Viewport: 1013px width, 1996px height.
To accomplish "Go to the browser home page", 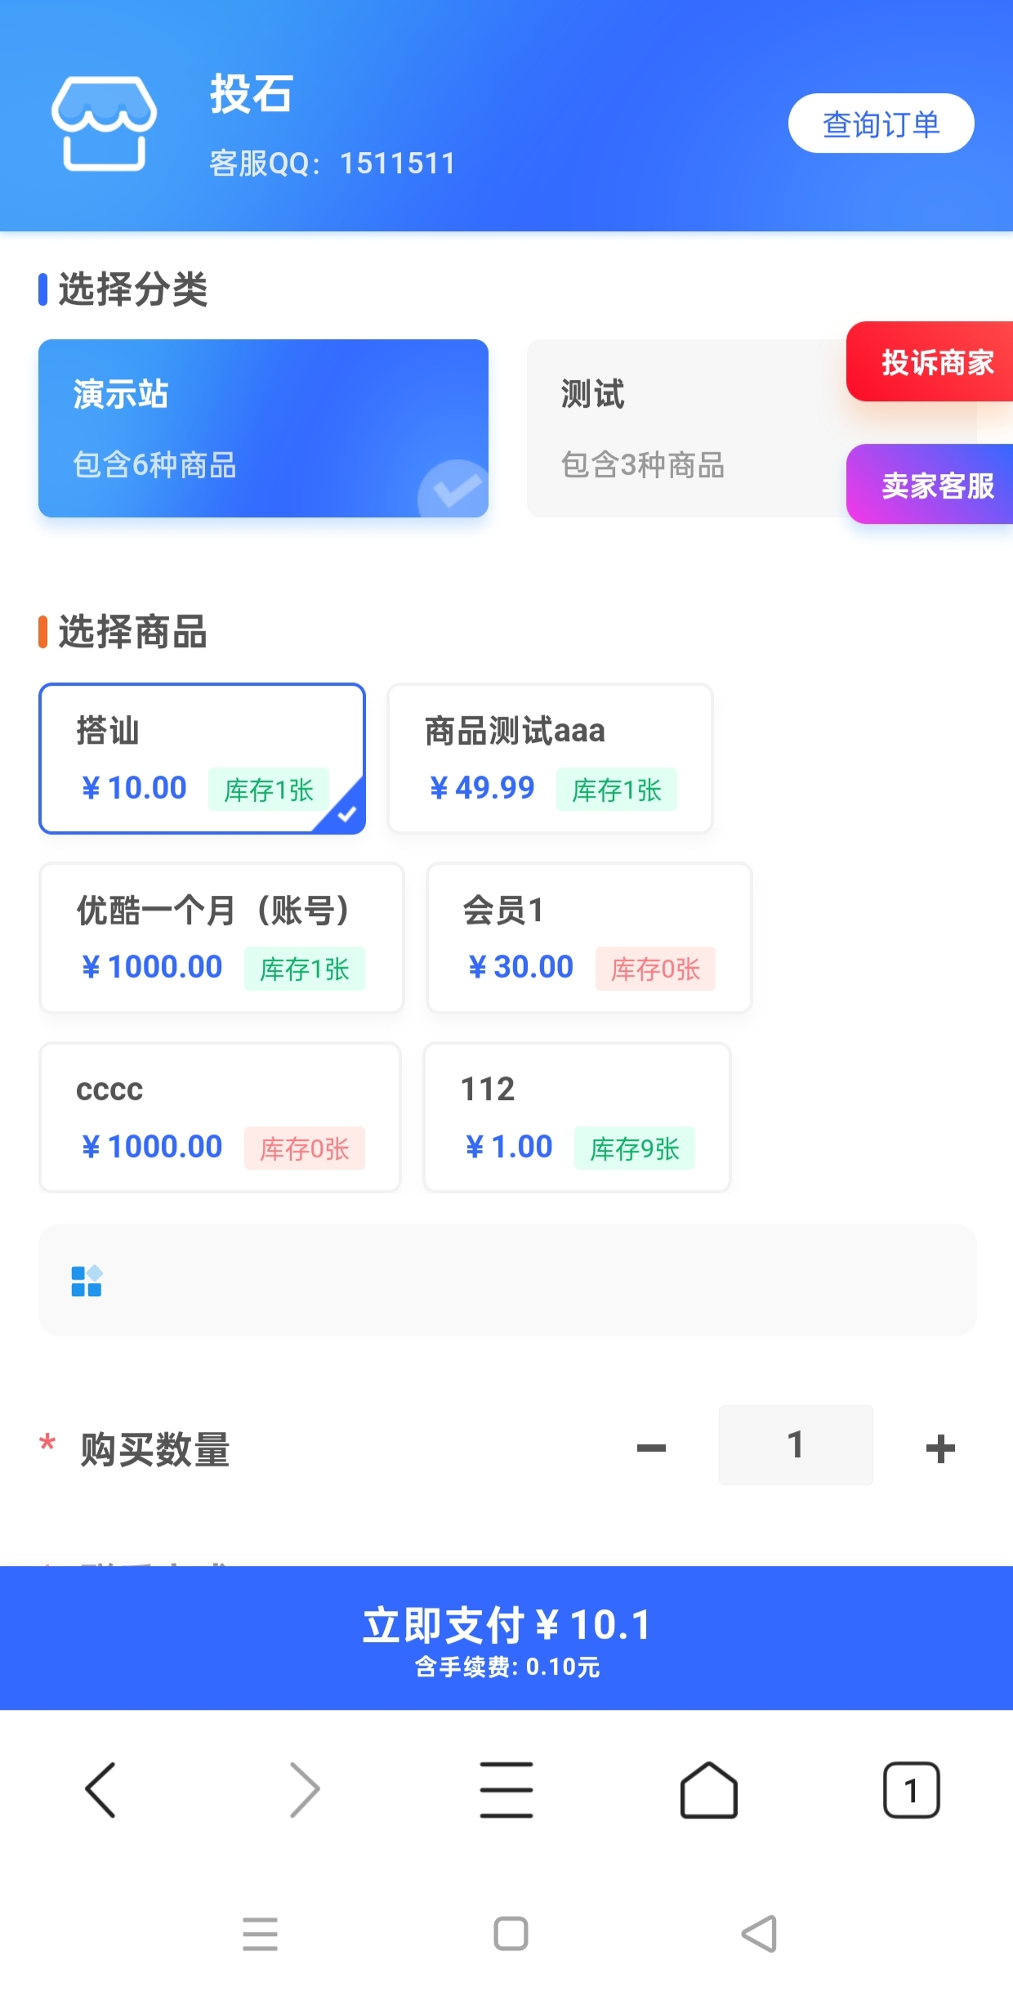I will (x=708, y=1789).
